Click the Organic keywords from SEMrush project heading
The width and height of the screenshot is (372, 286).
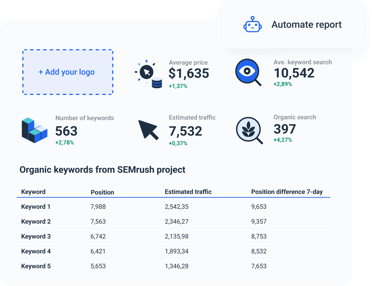102,170
